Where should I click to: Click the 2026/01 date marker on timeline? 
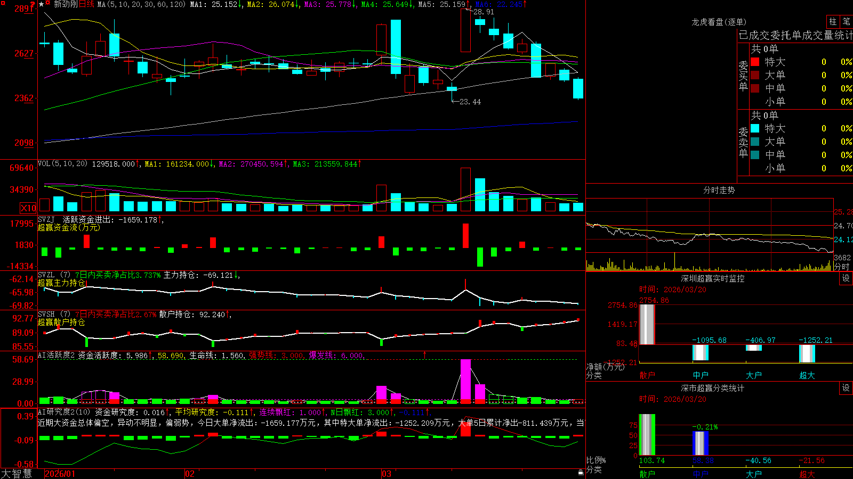[x=60, y=474]
